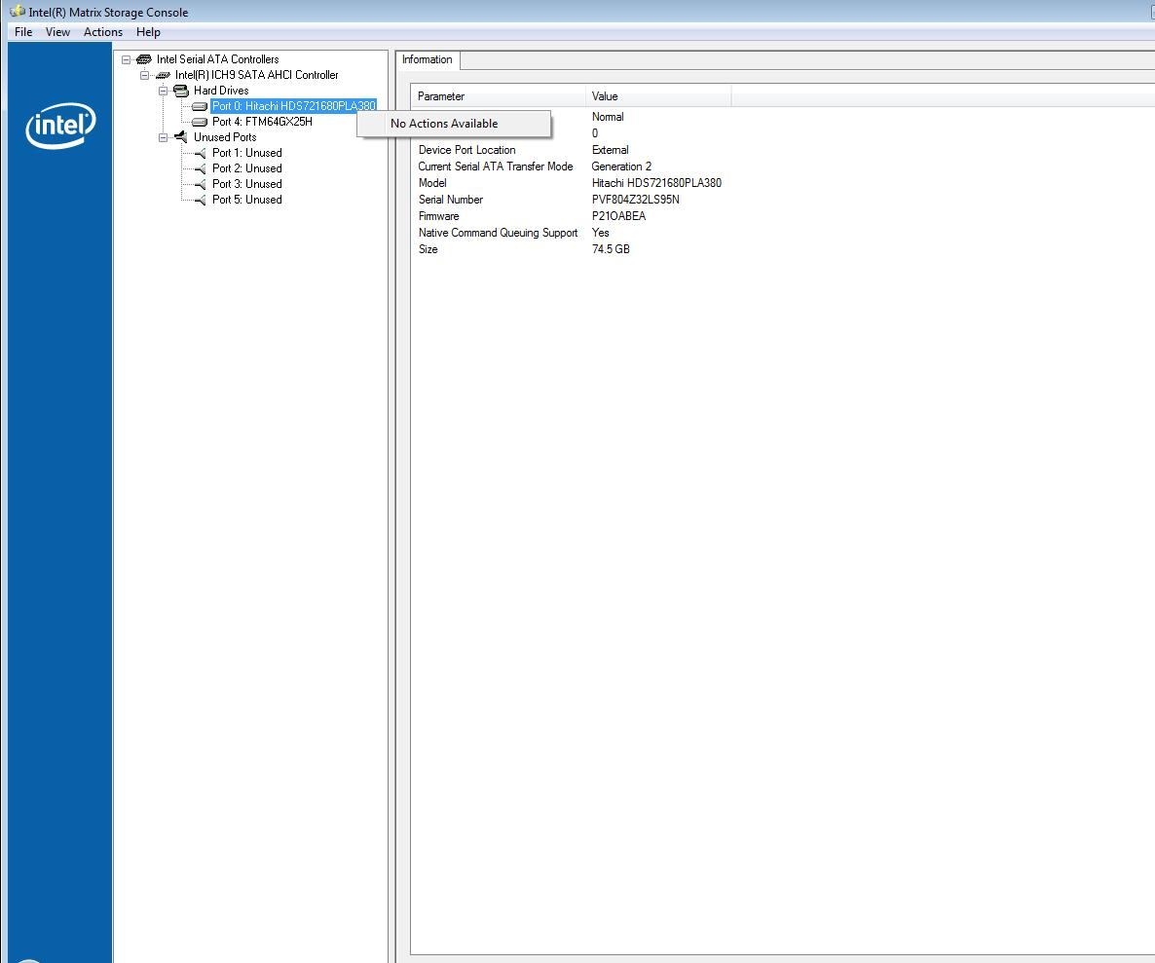Viewport: 1155px width, 963px height.
Task: Click the Parameter column header
Action: (x=498, y=96)
